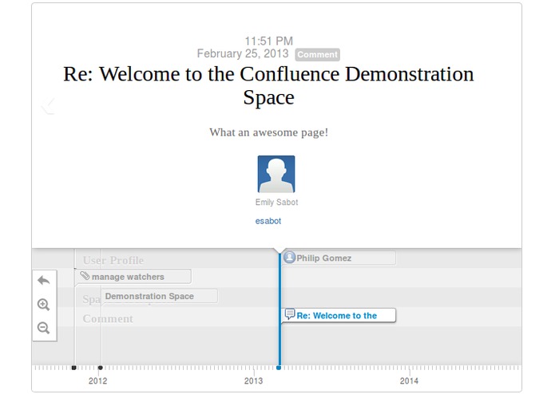555x394 pixels.
Task: Click the 2012 year label on time axis
Action: [97, 381]
